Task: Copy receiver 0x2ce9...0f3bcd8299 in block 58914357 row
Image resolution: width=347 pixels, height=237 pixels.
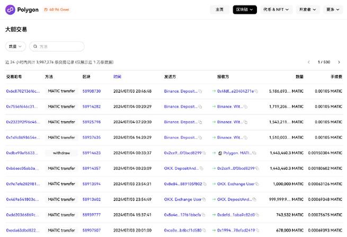Action: [x=257, y=168]
